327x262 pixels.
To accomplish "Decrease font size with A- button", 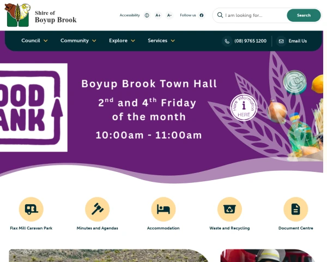I will 169,15.
